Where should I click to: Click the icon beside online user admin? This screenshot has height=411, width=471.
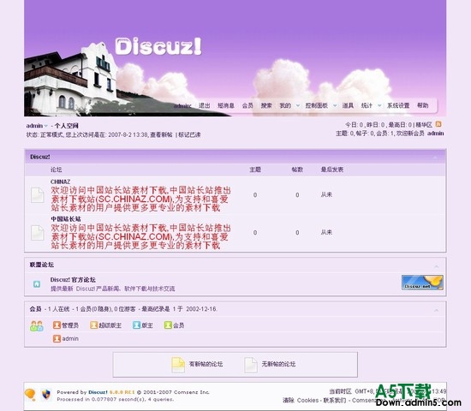click(57, 338)
